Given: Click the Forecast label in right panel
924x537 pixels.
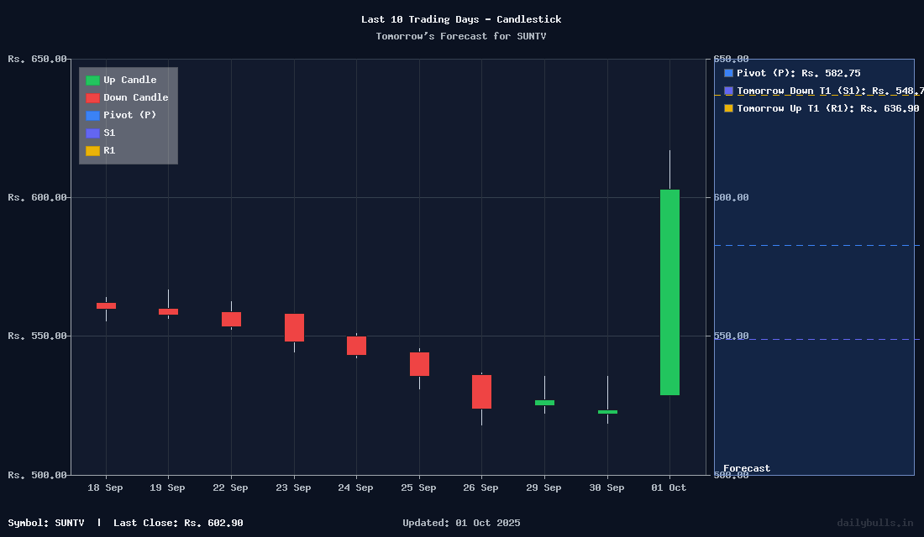Looking at the screenshot, I should coord(747,468).
